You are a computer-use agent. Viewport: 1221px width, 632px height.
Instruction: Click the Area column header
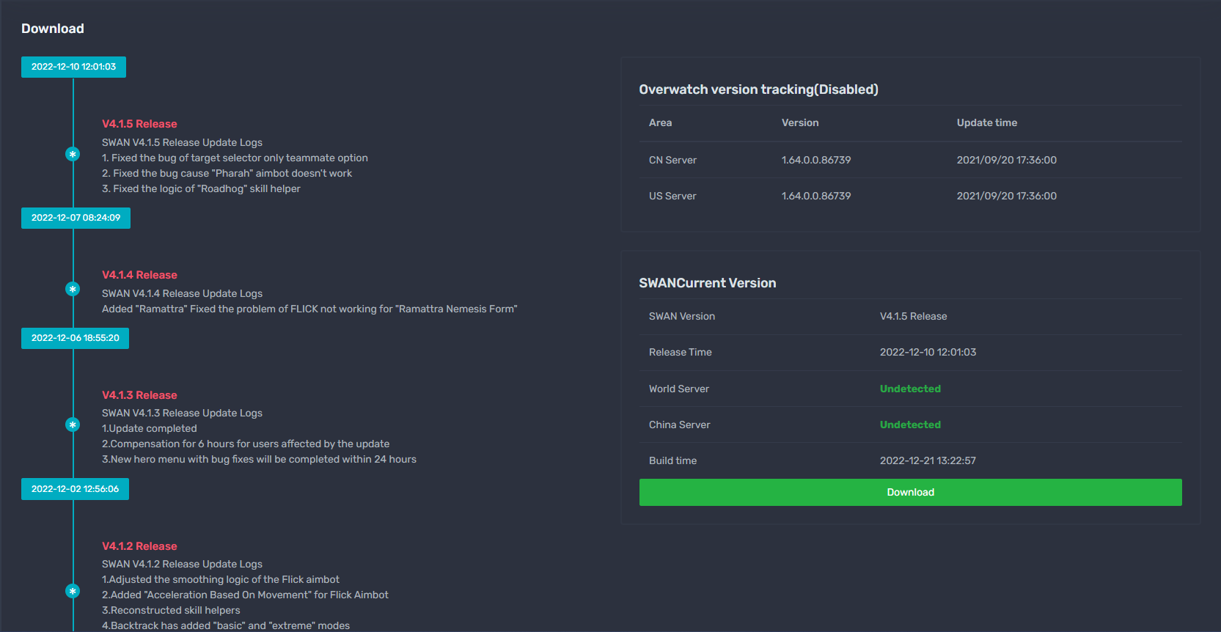660,123
